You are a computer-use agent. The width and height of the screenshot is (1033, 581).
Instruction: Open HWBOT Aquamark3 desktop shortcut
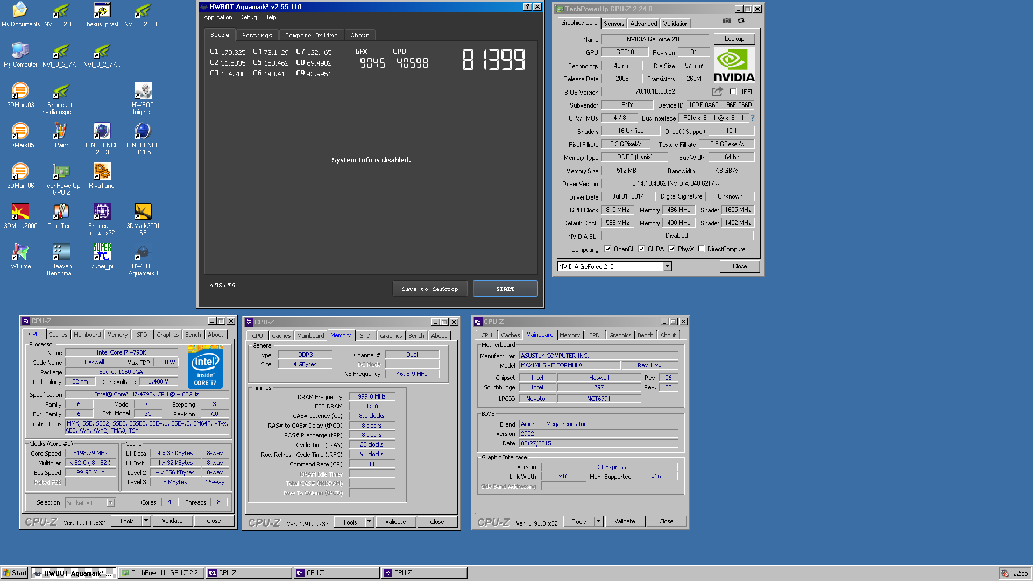(x=143, y=260)
